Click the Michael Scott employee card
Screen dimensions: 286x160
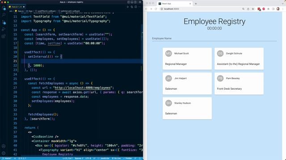(187, 59)
